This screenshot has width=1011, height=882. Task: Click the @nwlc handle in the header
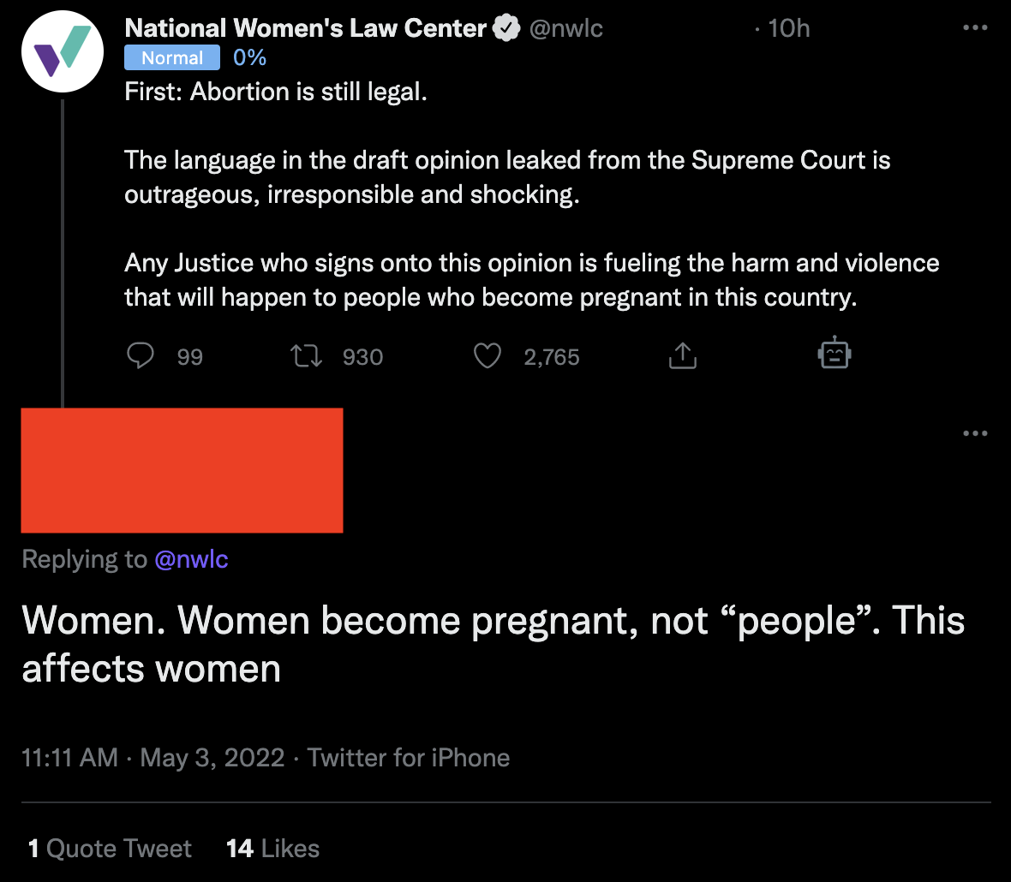pyautogui.click(x=565, y=28)
